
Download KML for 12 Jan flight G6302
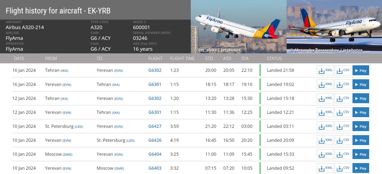(x=325, y=99)
